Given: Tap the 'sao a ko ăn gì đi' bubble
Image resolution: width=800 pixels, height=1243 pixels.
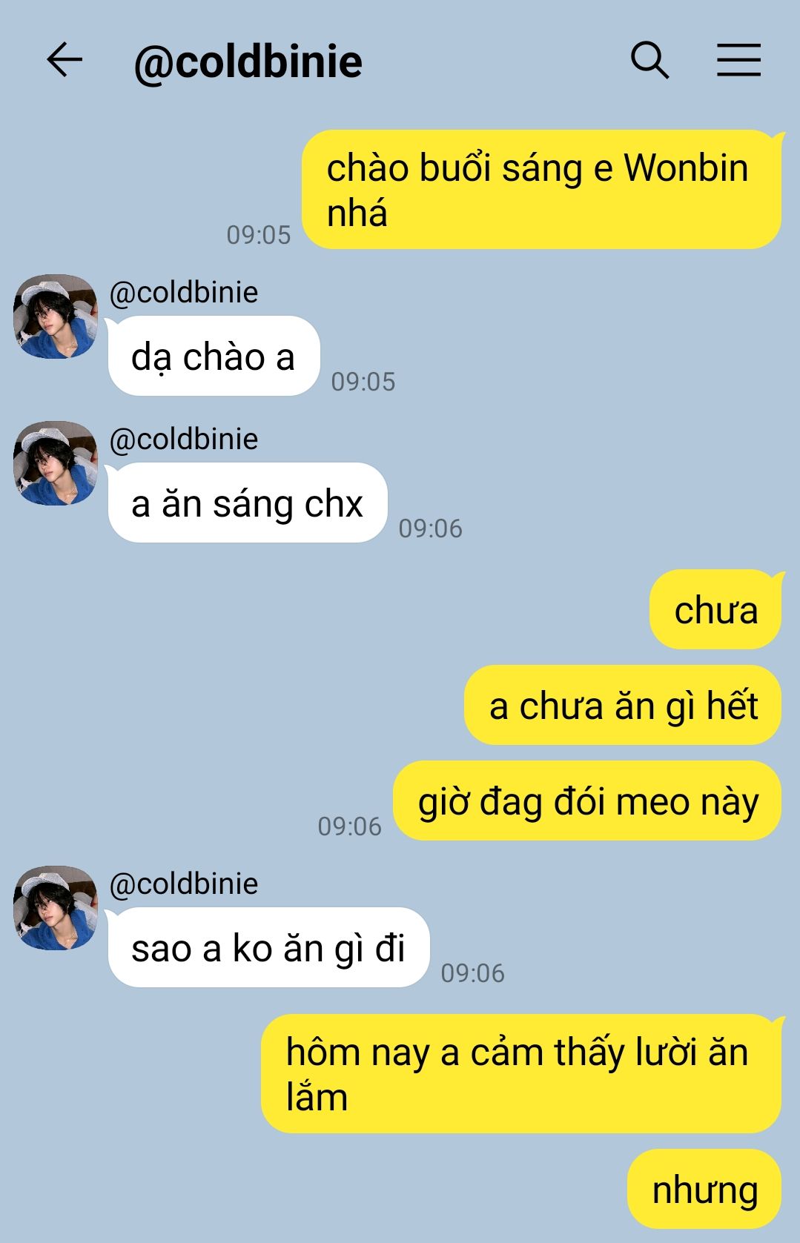Looking at the screenshot, I should (268, 948).
